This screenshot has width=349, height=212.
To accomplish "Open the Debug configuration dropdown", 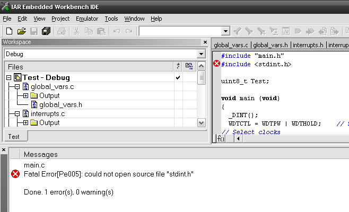I will [x=201, y=54].
